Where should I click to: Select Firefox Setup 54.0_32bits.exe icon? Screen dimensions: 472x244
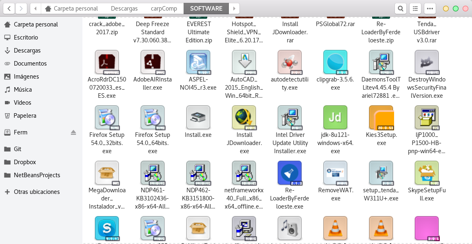point(107,117)
